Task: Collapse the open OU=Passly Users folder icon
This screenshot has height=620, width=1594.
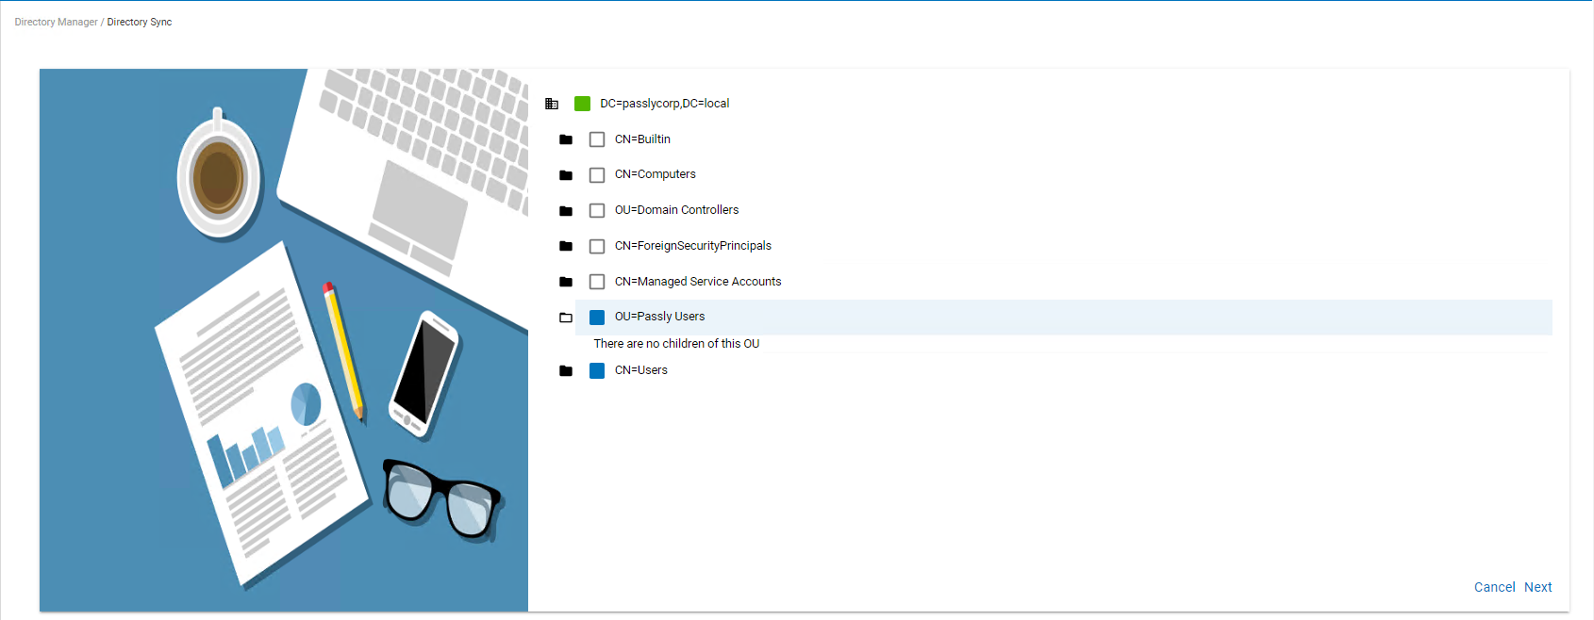Action: [x=566, y=318]
